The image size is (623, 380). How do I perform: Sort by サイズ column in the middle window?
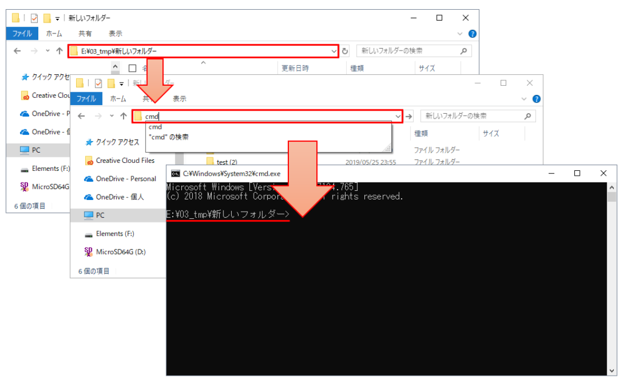click(x=491, y=133)
